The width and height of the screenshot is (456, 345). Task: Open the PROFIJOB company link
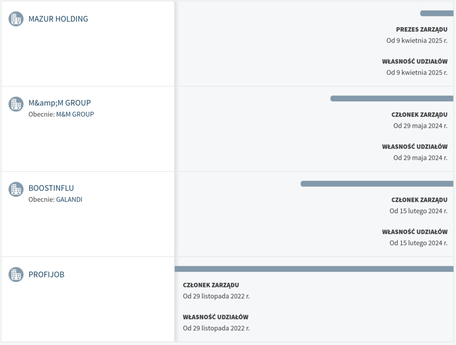point(46,274)
